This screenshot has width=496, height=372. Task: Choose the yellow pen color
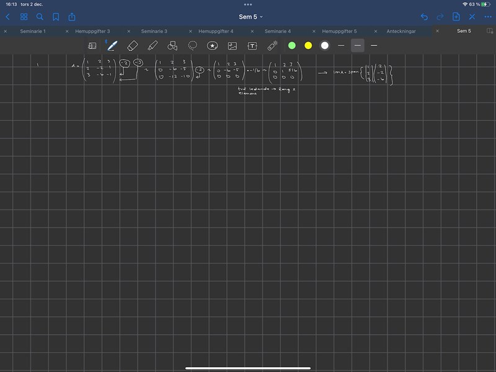pyautogui.click(x=308, y=45)
